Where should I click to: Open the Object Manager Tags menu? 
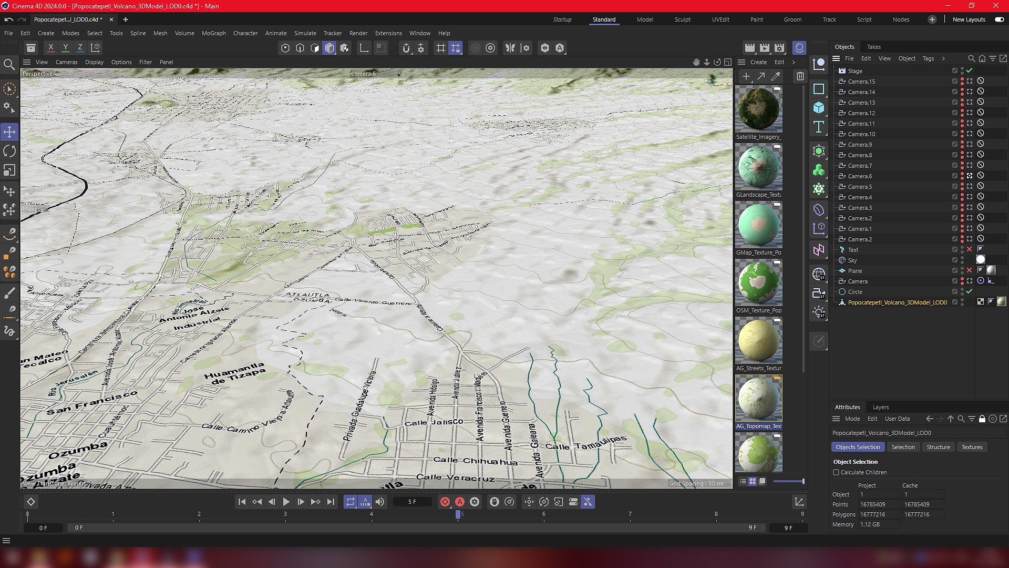(x=928, y=58)
